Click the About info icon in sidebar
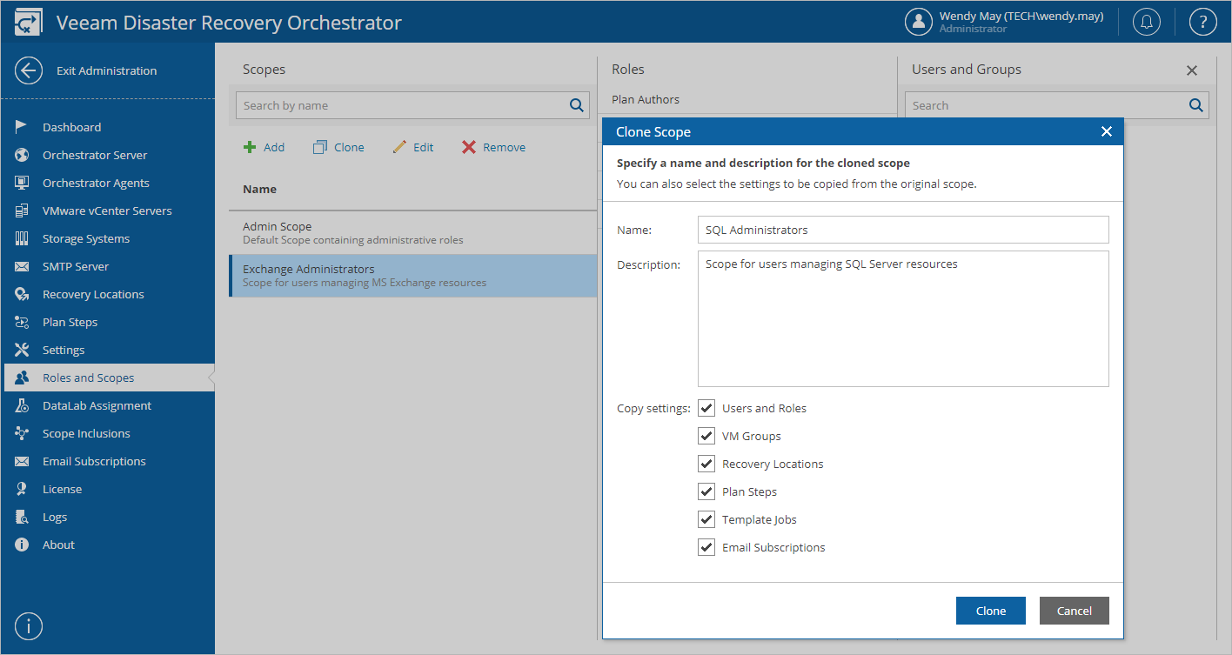This screenshot has height=655, width=1232. 22,545
